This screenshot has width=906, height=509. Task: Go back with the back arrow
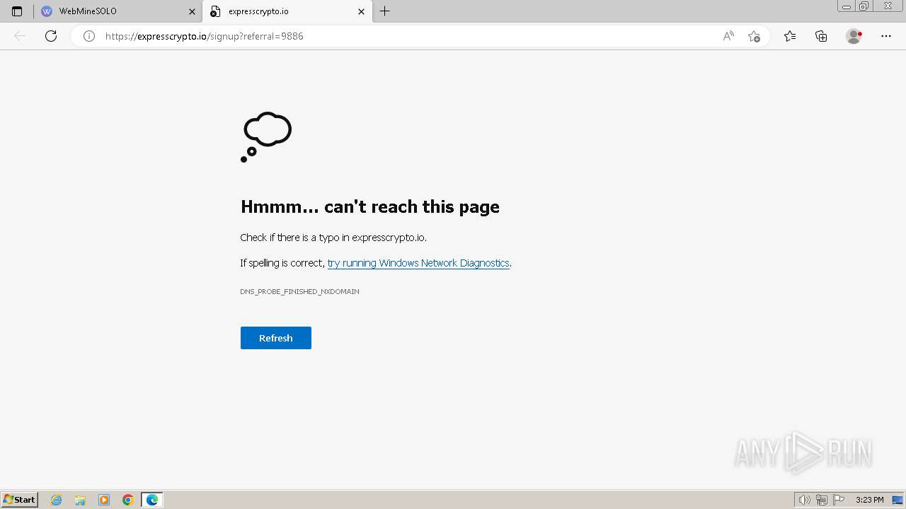pos(20,36)
